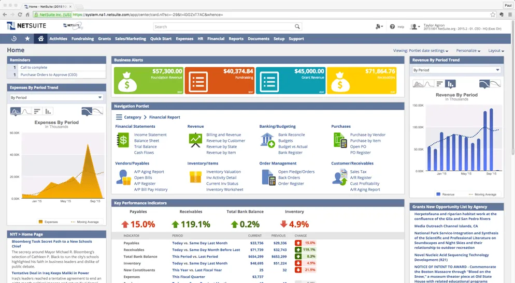The width and height of the screenshot is (515, 283).
Task: Click the search magnifier icon
Action: pyautogui.click(x=297, y=26)
